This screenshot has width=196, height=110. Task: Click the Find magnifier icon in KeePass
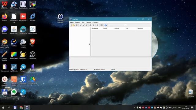pyautogui.click(x=97, y=25)
